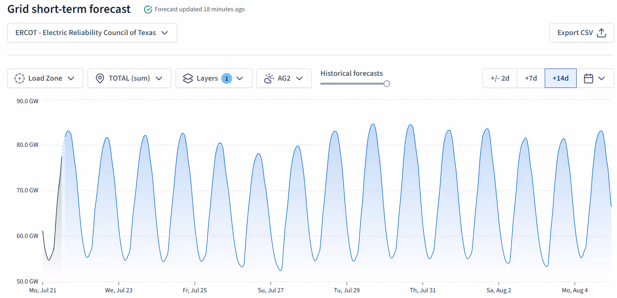This screenshot has width=617, height=298.
Task: Keep +14d range selected by clicking it
Action: tap(560, 78)
